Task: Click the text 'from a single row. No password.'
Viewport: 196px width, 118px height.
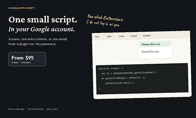Action: 32,44
